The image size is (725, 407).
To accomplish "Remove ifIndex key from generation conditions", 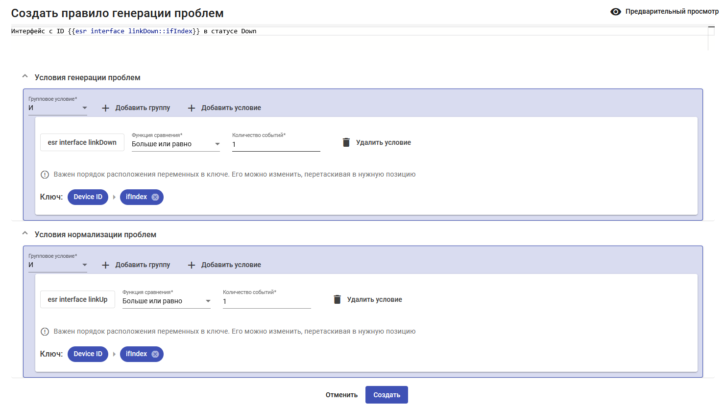I will tap(155, 197).
